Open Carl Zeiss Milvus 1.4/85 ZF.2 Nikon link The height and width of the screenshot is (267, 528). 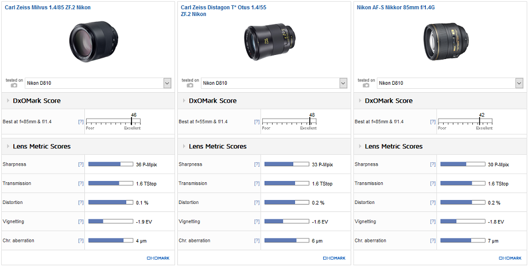coord(48,7)
